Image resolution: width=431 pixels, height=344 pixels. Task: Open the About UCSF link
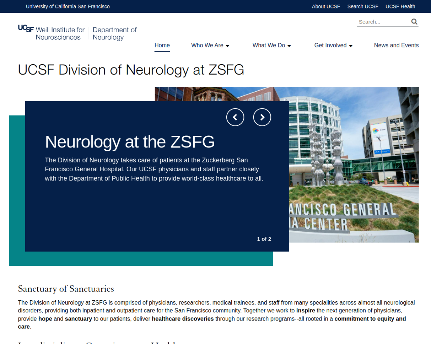(326, 6)
